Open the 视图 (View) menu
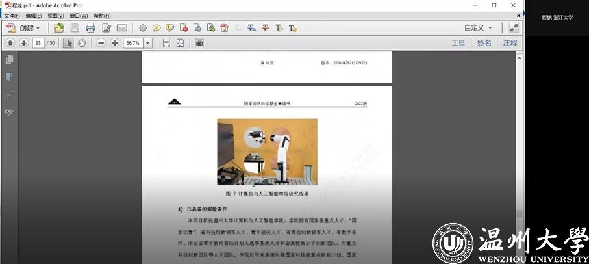589x264 pixels. [56, 16]
